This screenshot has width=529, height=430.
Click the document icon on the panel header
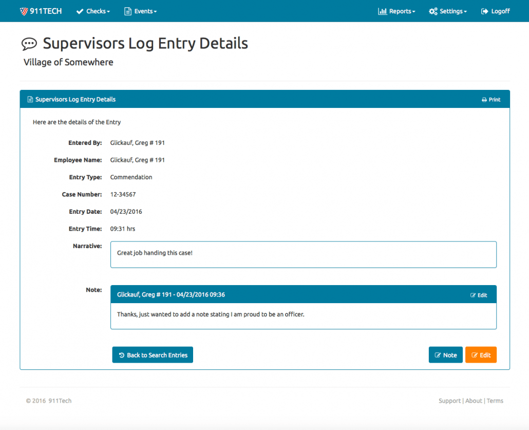pyautogui.click(x=30, y=99)
